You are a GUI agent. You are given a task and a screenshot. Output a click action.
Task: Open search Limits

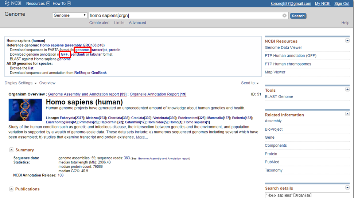[x=119, y=23]
